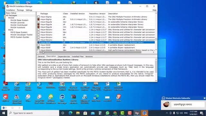Click the horizontal scrollbar thumb in package list
The height and width of the screenshot is (116, 206).
(x=90, y=52)
